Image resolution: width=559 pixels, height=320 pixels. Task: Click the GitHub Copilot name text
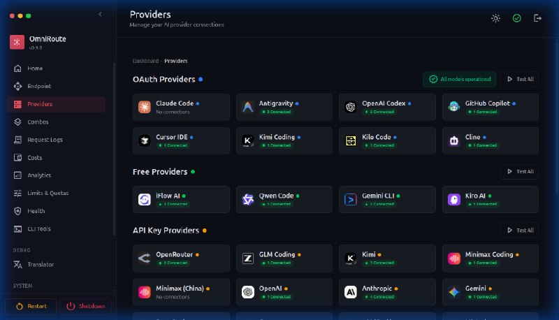(x=487, y=103)
